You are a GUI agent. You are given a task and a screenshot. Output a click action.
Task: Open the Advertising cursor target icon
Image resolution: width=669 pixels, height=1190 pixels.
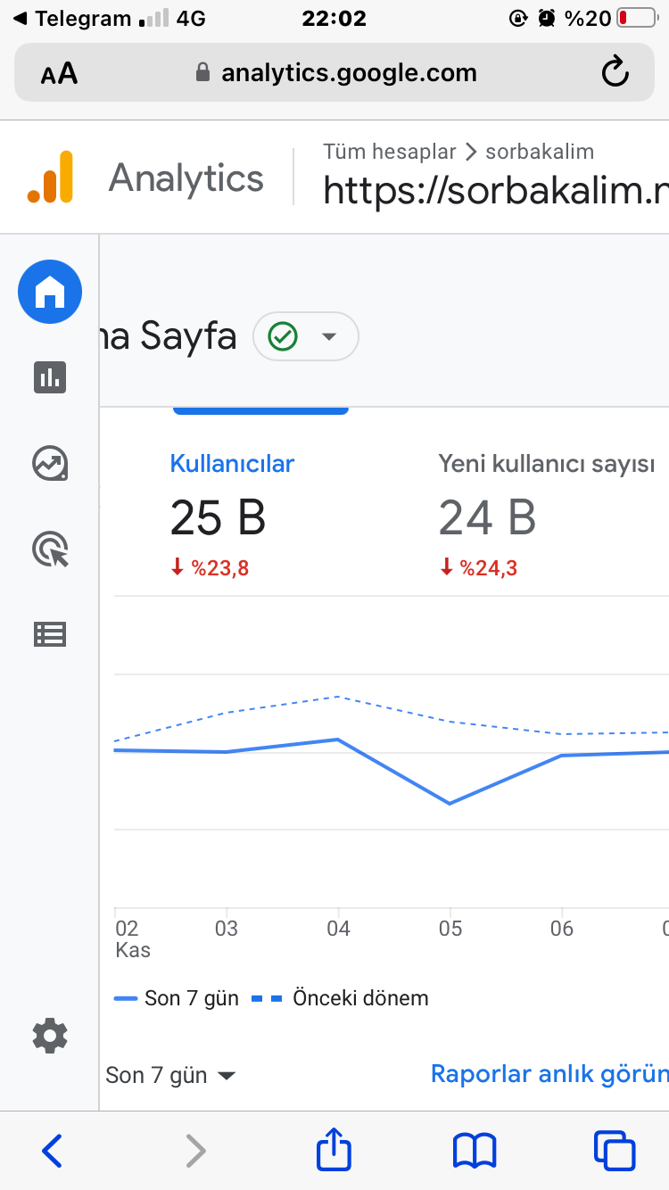(x=50, y=549)
